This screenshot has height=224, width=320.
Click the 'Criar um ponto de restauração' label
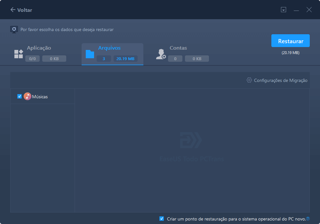[236, 219]
